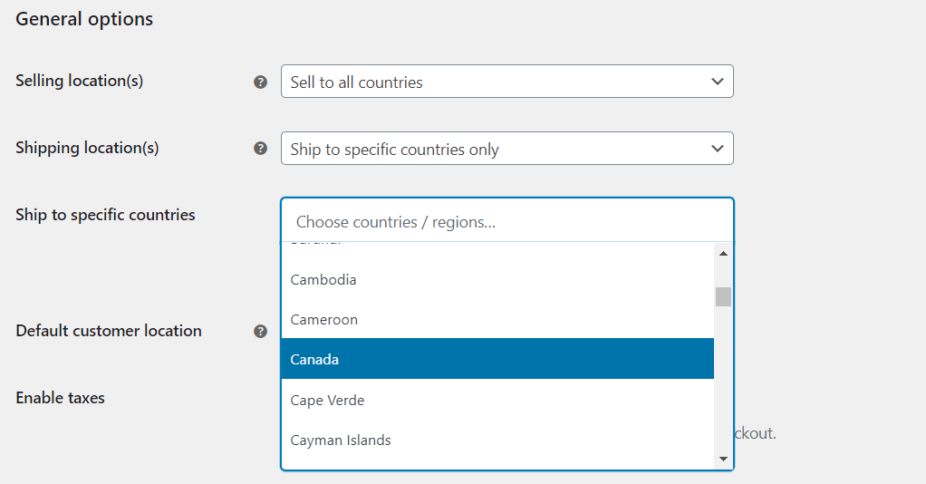
Task: Click the 'Ship to specific countries' label
Action: (x=105, y=215)
